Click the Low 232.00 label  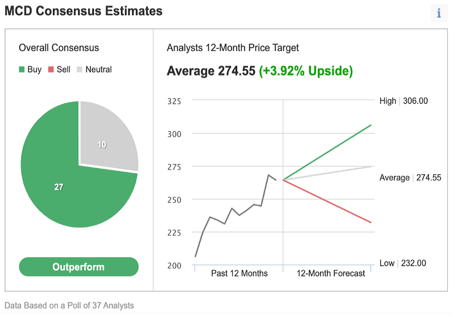[403, 263]
